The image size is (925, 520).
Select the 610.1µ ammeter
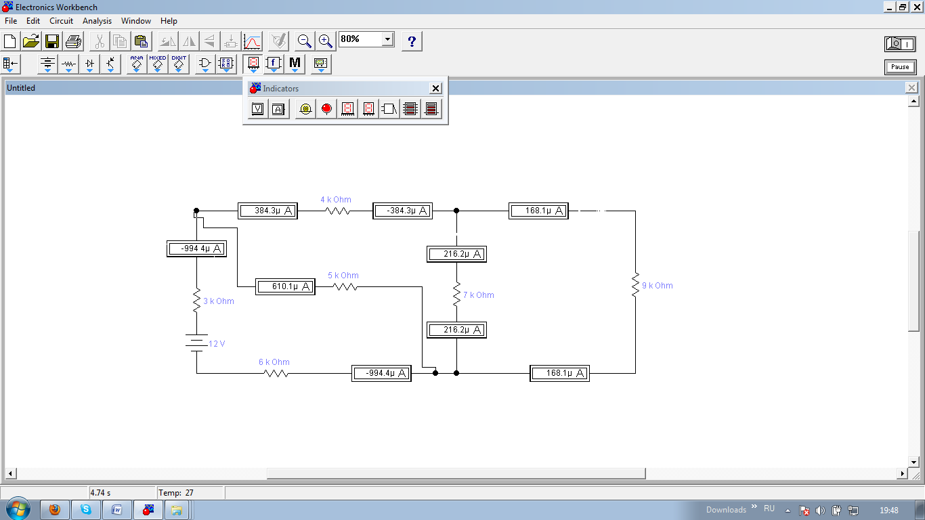pos(286,287)
